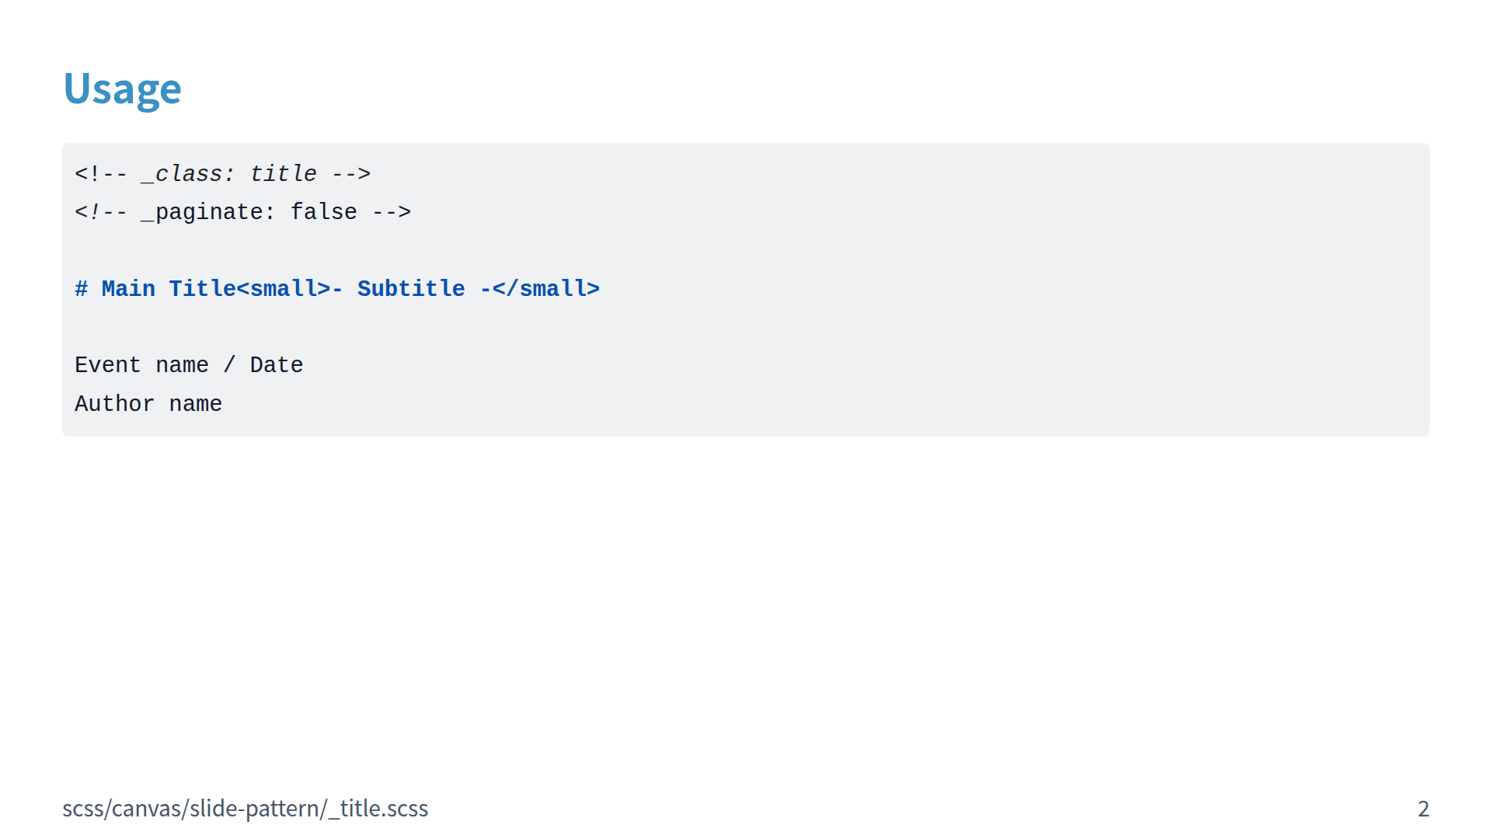Click the word "Subtitle" in the code
1492x839 pixels.
[411, 289]
